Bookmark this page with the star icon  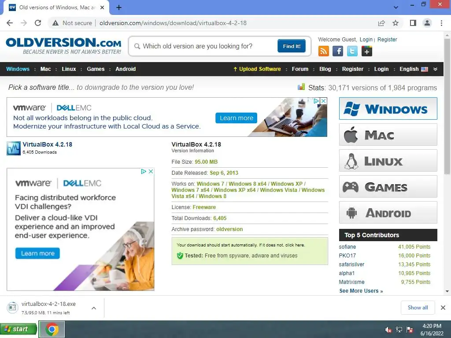(396, 23)
